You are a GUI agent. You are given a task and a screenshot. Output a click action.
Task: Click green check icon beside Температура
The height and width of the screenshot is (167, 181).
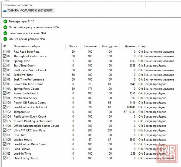click(5, 21)
